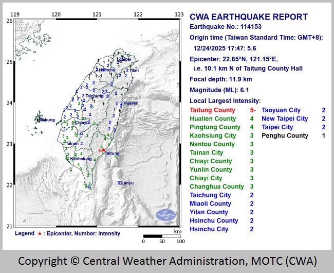Click the Hualien label on the map
Viewport: 334px width, 273px height.
click(131, 103)
